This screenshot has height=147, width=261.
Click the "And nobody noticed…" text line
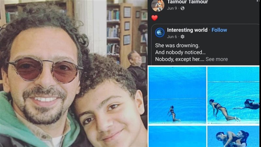click(x=180, y=52)
